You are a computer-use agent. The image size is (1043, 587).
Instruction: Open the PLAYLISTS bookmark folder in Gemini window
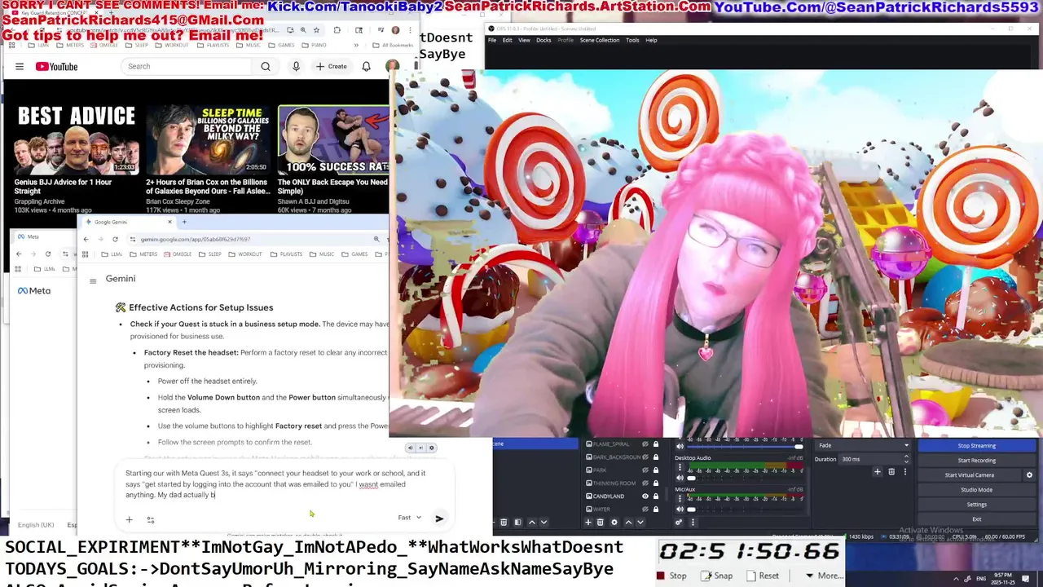click(286, 254)
